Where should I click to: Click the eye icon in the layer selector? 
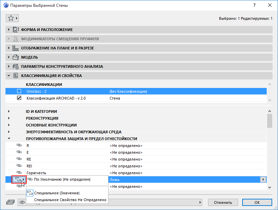(x=22, y=202)
